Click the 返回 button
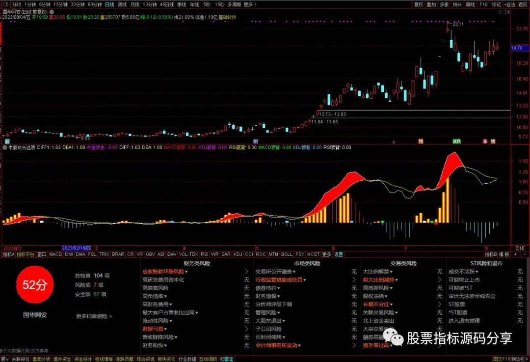 pos(522,4)
